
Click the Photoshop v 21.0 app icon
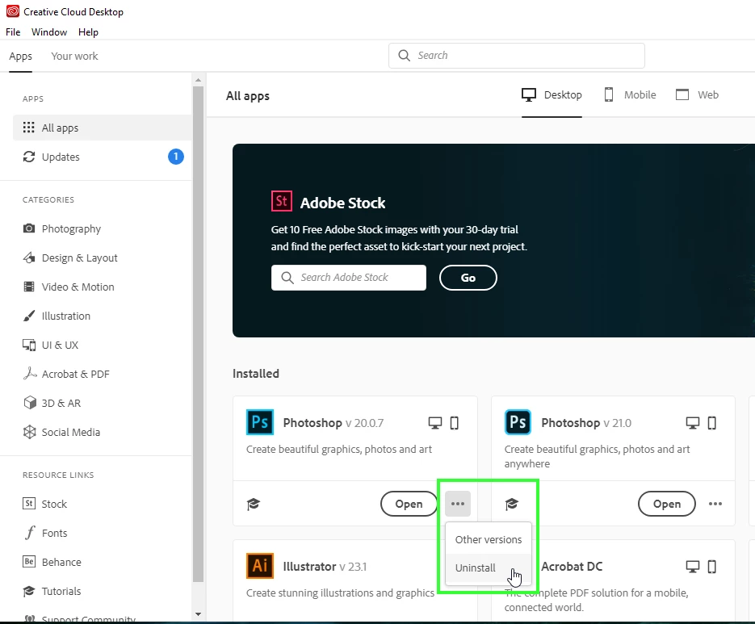click(x=518, y=422)
